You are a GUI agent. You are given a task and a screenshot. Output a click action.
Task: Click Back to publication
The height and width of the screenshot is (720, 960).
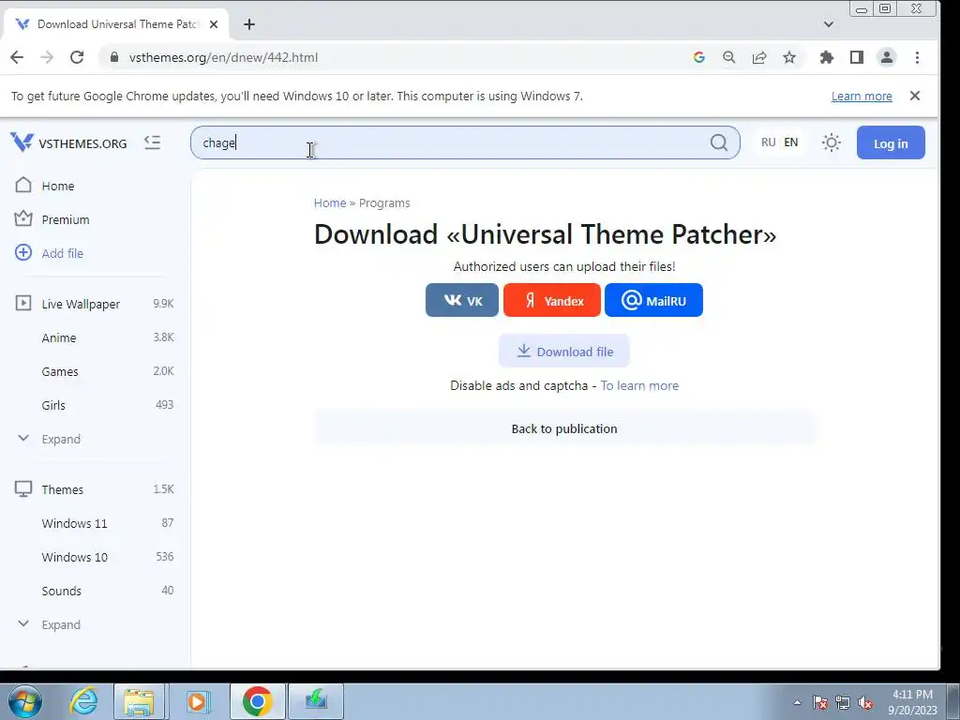(563, 428)
